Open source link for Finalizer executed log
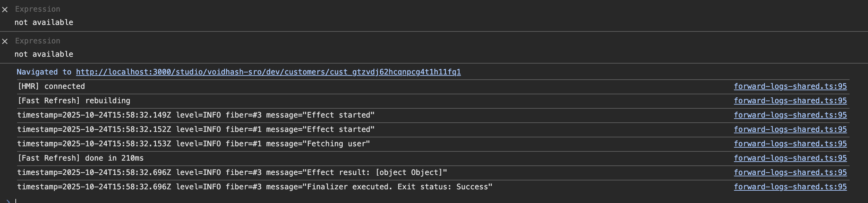Screen dimensions: 868x203 [x=790, y=187]
